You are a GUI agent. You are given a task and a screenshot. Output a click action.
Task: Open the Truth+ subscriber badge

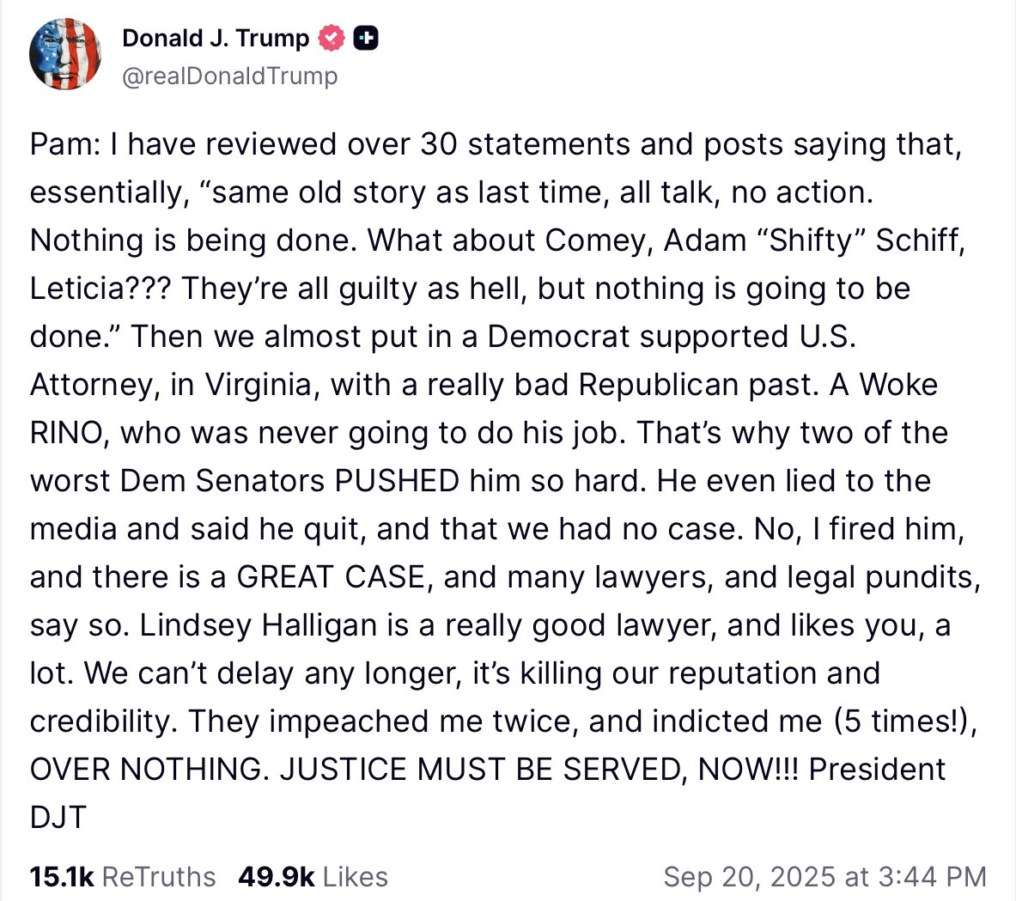[x=365, y=38]
